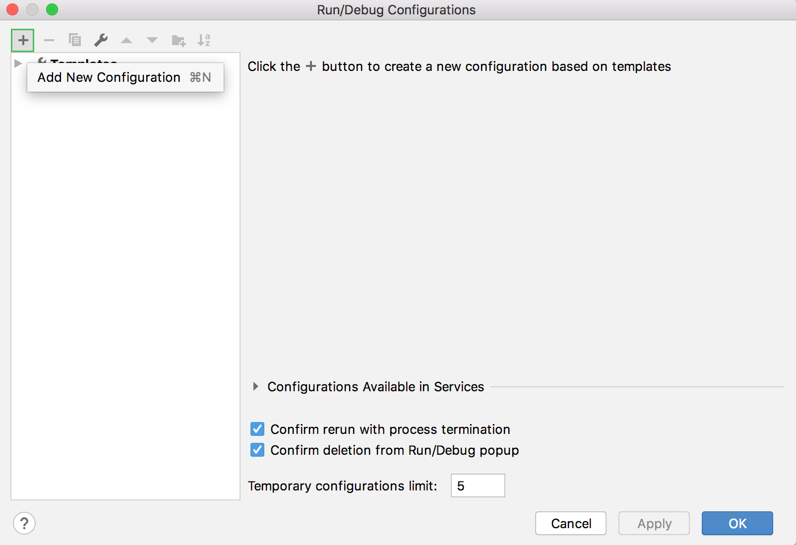Expand Configurations Available in Services section
Viewport: 796px width, 545px height.
click(256, 387)
